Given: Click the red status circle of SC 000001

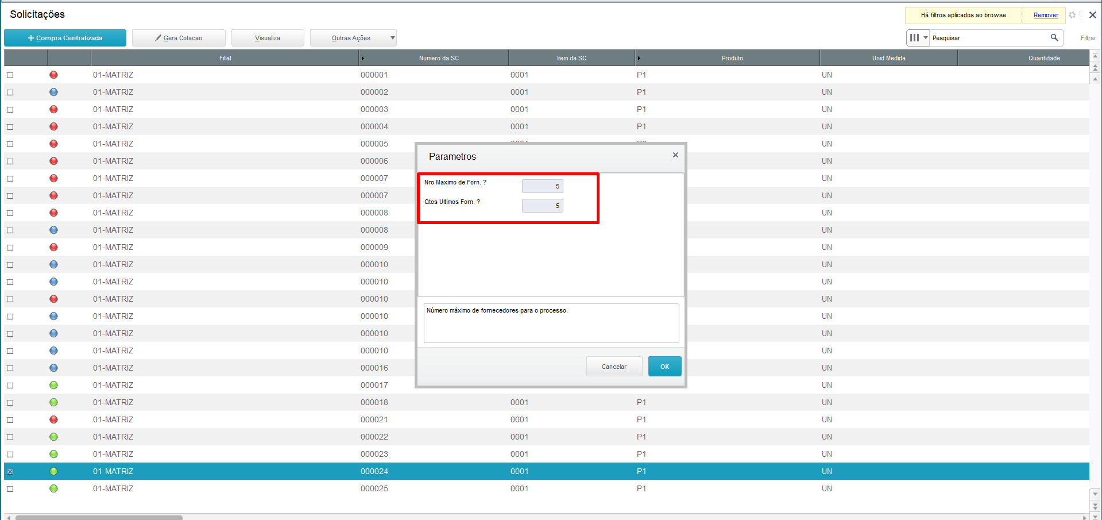Looking at the screenshot, I should pyautogui.click(x=53, y=75).
